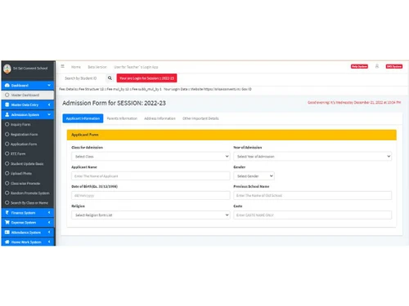The height and width of the screenshot is (306, 409).
Task: Click the Date of Birth input field
Action: 151,195
